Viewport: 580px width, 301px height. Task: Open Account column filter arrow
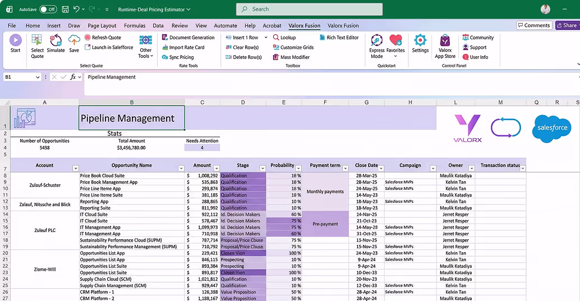click(x=76, y=168)
